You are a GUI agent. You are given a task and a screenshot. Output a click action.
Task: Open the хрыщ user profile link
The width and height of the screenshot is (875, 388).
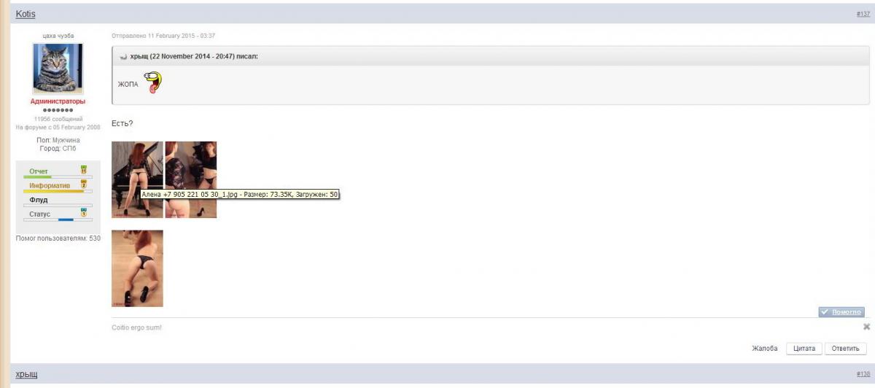tap(26, 374)
